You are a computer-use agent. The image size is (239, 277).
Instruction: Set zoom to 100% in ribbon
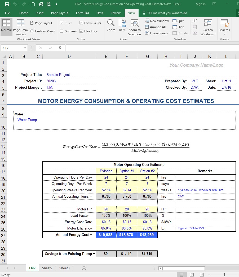(x=122, y=26)
